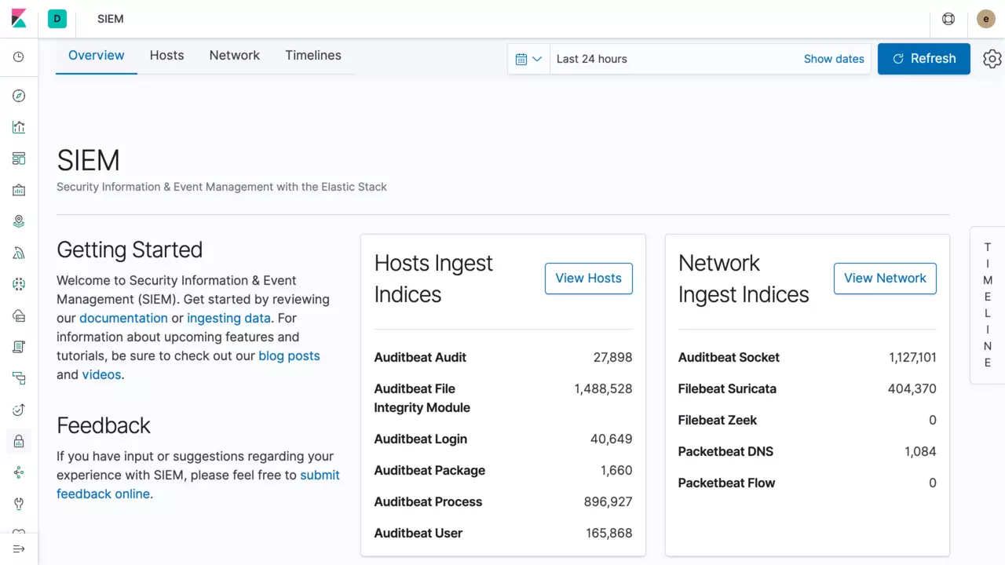Switch to the Network tab
Screen dimensions: 1005x565
point(234,56)
